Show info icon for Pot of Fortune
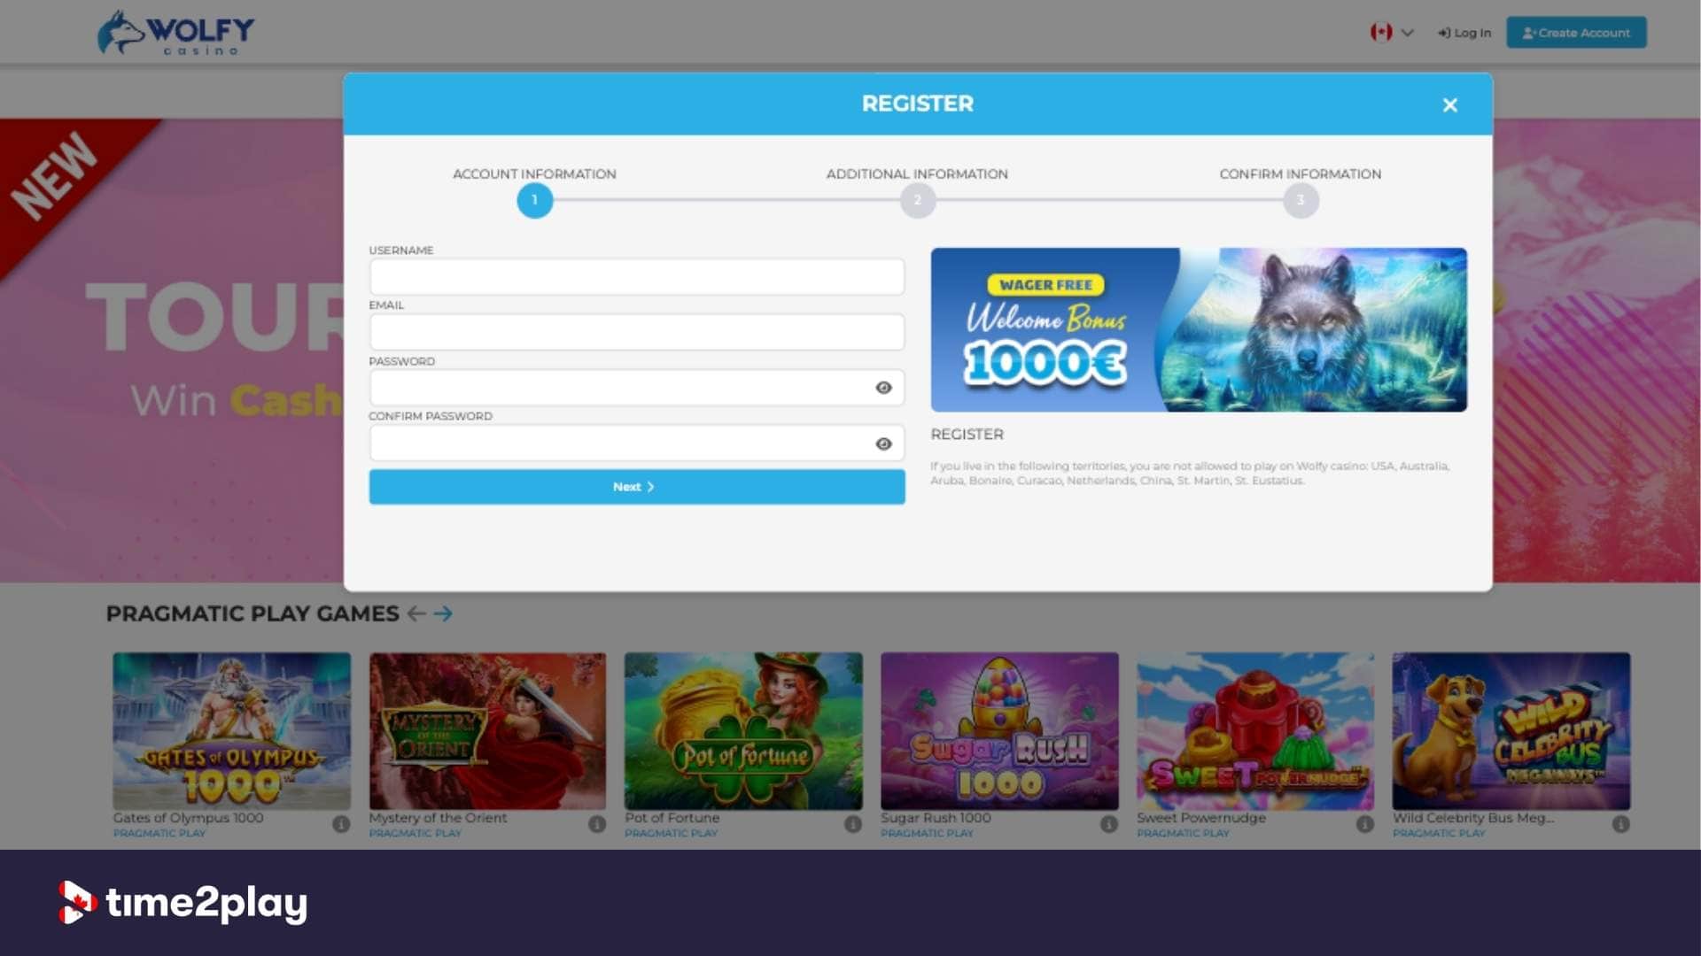This screenshot has height=956, width=1701. pos(853,824)
